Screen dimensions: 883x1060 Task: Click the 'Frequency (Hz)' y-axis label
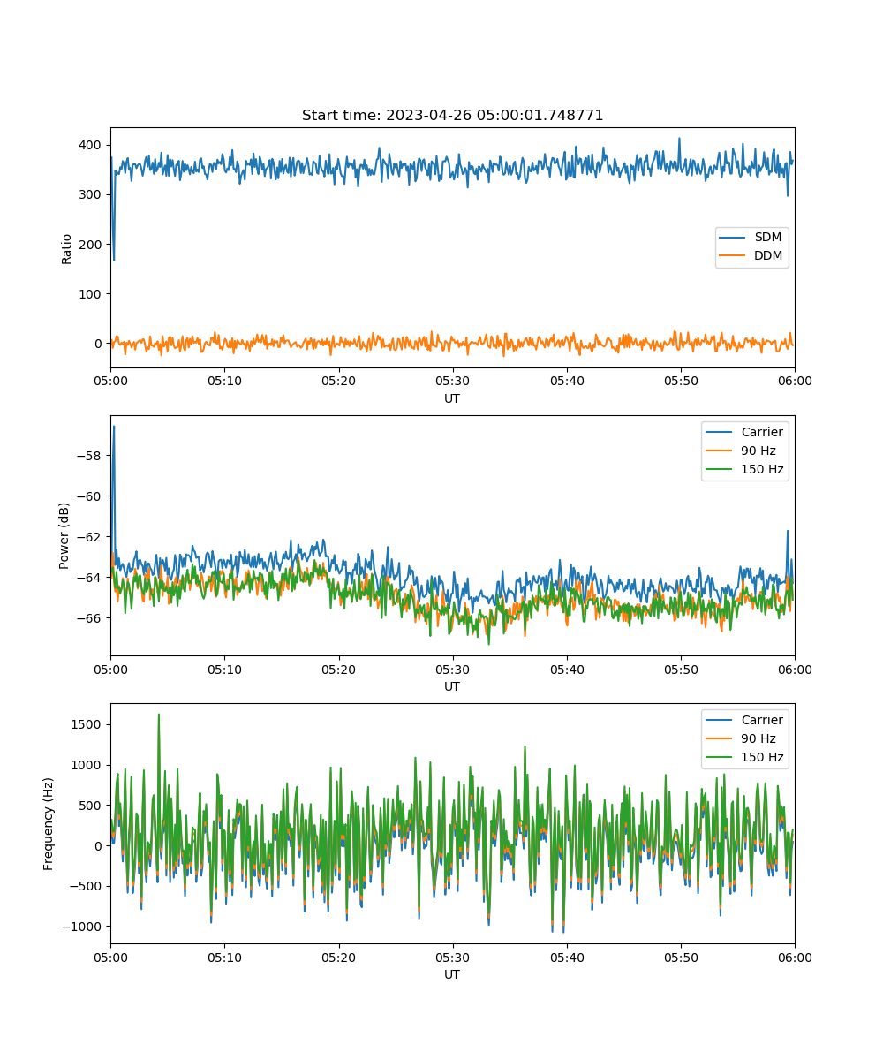click(49, 824)
